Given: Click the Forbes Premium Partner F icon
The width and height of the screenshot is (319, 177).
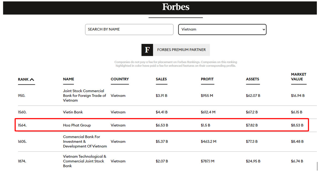Looking at the screenshot, I should click(147, 50).
